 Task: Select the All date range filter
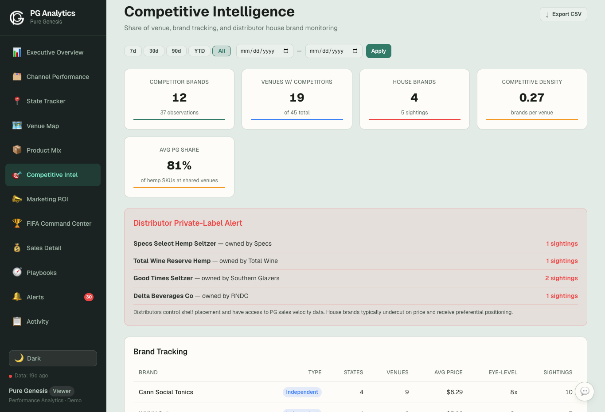pyautogui.click(x=221, y=51)
